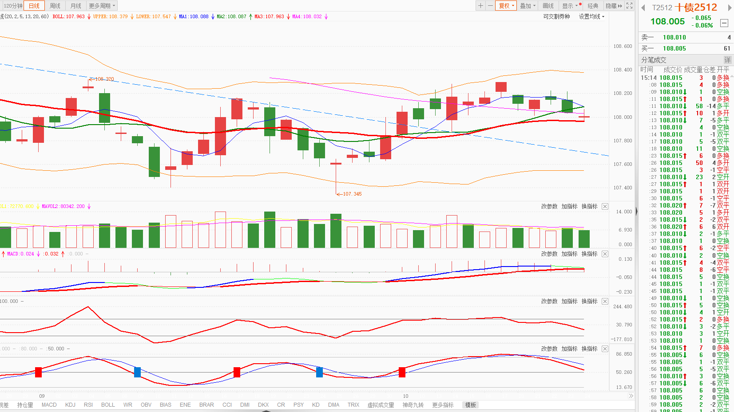Select the RSI indicator tab
Image resolution: width=734 pixels, height=412 pixels.
(x=88, y=405)
